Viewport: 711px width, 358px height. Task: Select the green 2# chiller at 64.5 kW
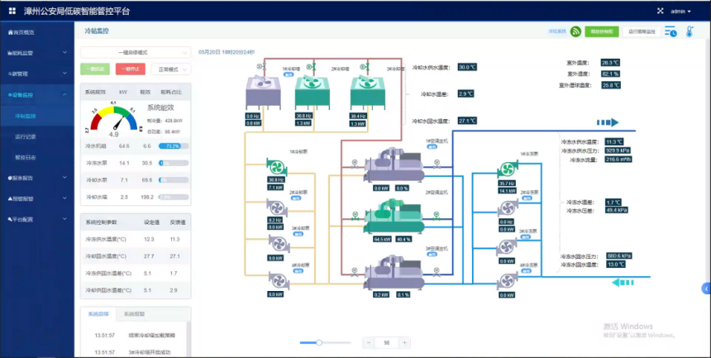pos(394,216)
